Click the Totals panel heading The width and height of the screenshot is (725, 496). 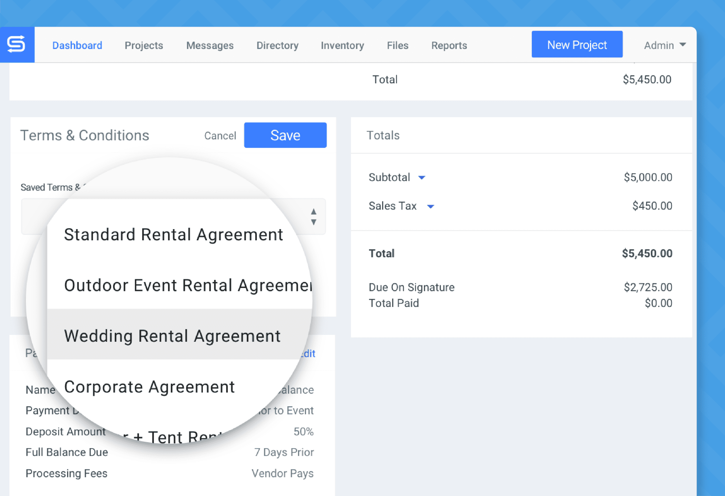pyautogui.click(x=383, y=135)
